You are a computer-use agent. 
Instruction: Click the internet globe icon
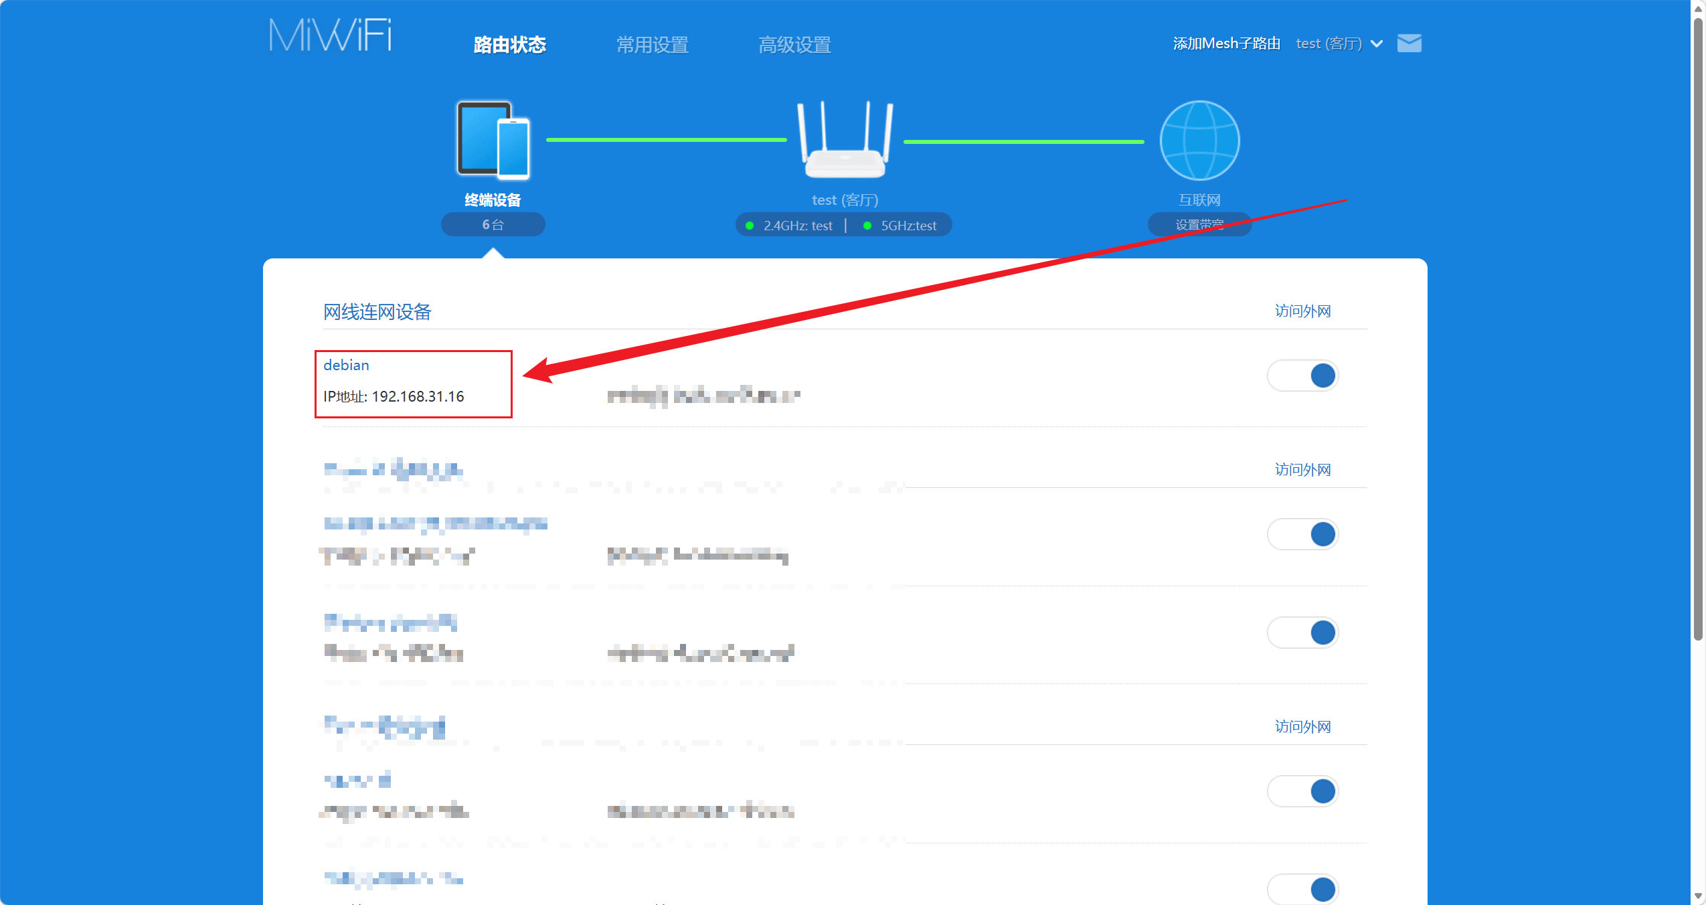tap(1199, 140)
